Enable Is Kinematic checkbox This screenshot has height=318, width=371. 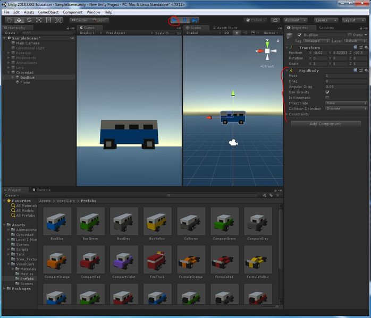327,98
